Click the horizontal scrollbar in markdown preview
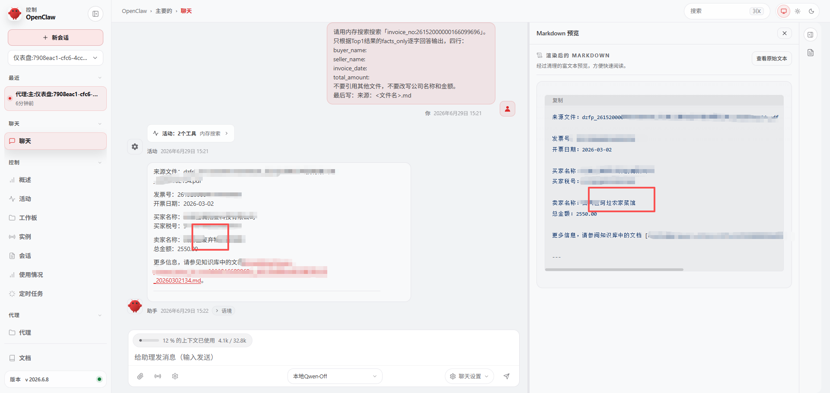Image resolution: width=830 pixels, height=393 pixels. pyautogui.click(x=614, y=270)
